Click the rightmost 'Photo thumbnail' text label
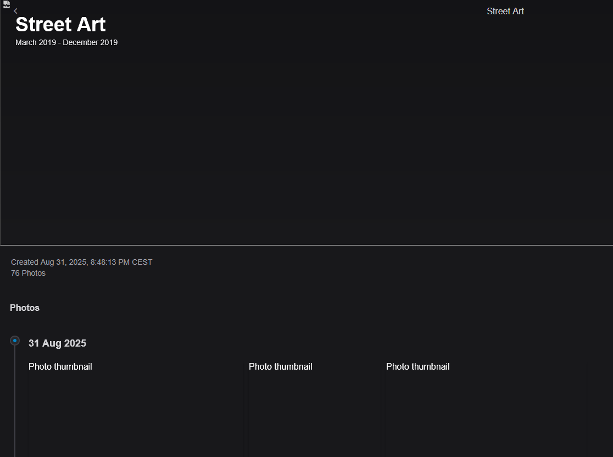Screen dimensions: 613x457 [x=417, y=366]
